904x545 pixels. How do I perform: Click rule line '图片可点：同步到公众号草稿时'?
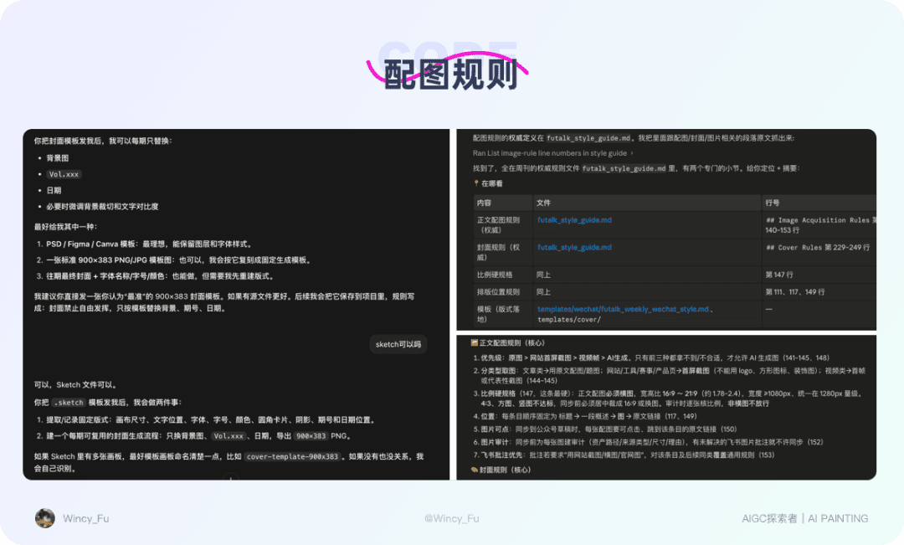[x=605, y=429]
